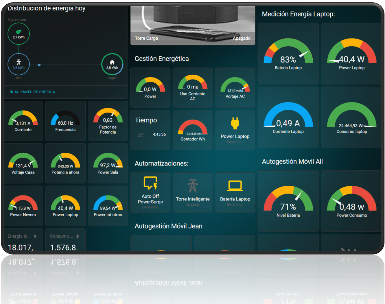Toggle the Batería Laptop automation

235,193
